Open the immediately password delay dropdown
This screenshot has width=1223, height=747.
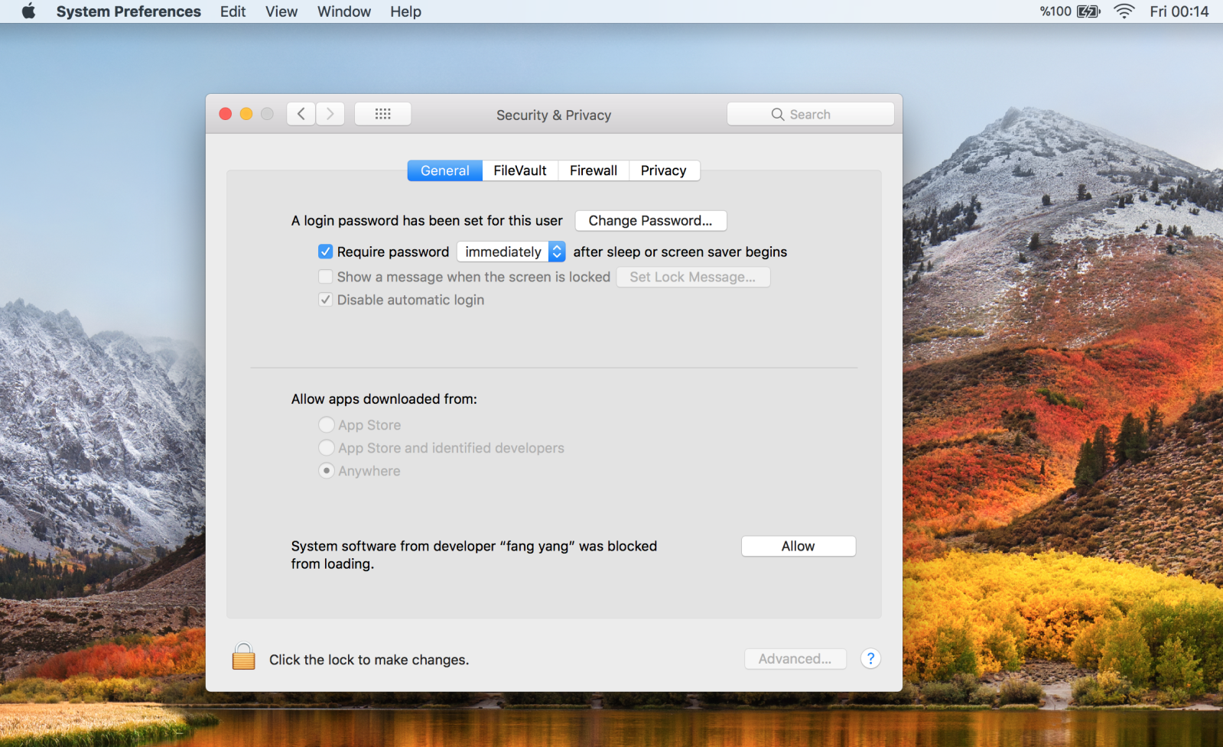[x=511, y=252]
